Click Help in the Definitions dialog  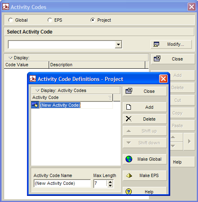point(145,191)
